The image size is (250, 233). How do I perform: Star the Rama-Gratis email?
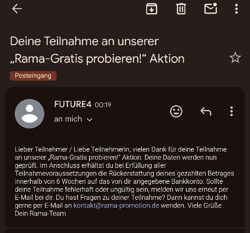click(235, 58)
